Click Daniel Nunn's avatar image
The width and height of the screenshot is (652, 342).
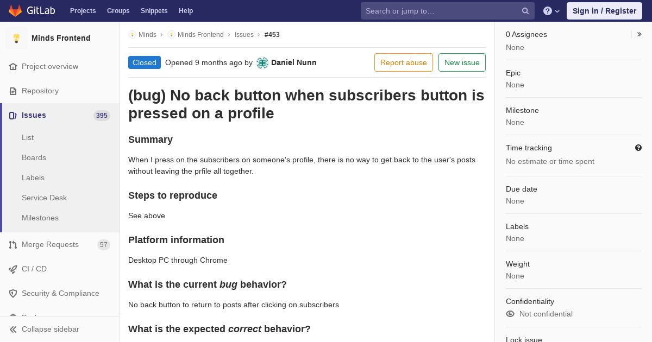pyautogui.click(x=262, y=63)
